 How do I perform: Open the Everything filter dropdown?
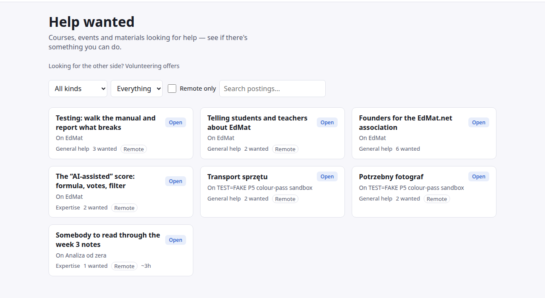137,89
